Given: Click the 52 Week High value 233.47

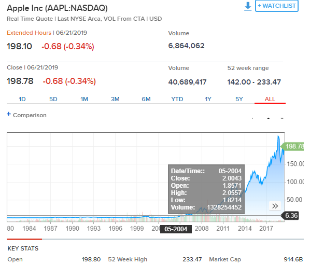Looking at the screenshot, I should click(192, 259).
